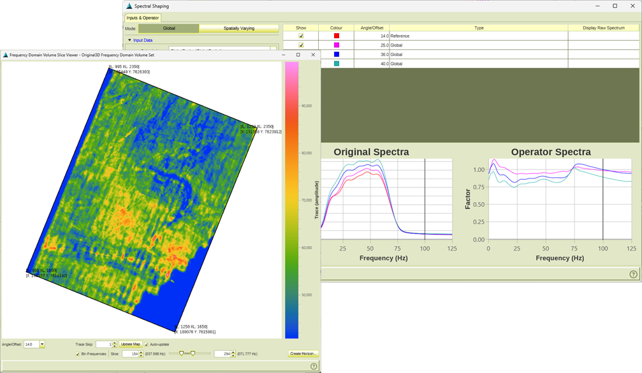Click the Create Horizon button
The height and width of the screenshot is (373, 642).
pyautogui.click(x=303, y=354)
